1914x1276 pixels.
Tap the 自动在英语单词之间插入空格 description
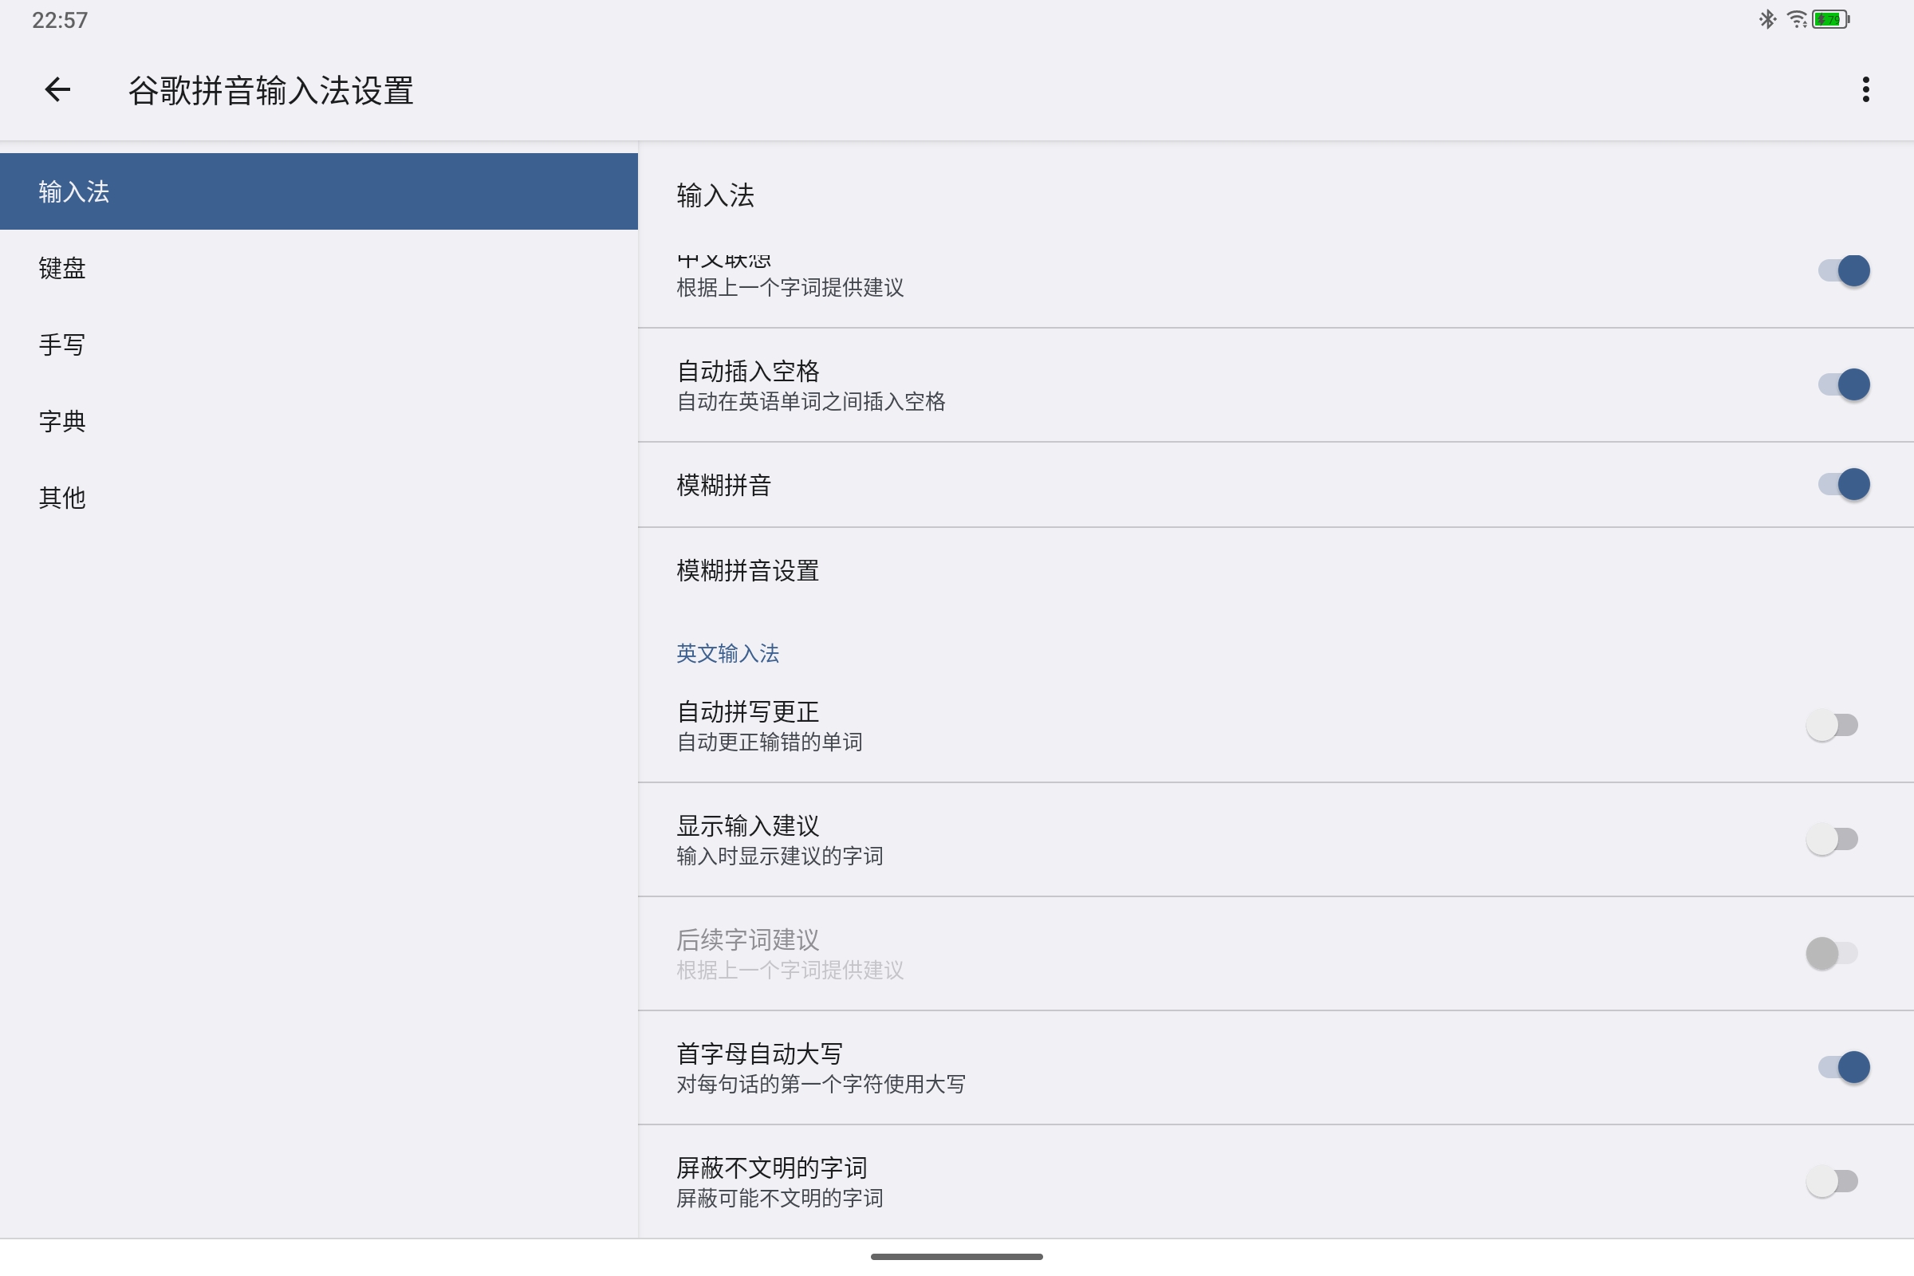(810, 401)
